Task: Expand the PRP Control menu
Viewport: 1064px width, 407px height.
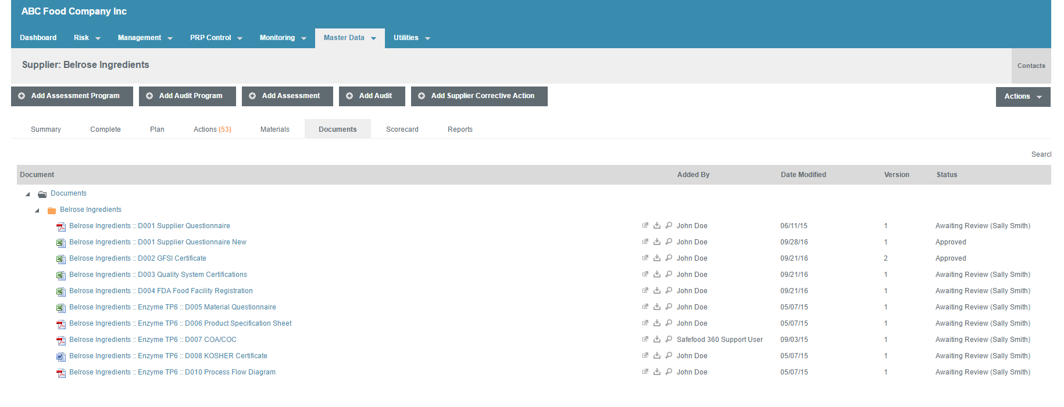Action: click(x=216, y=38)
